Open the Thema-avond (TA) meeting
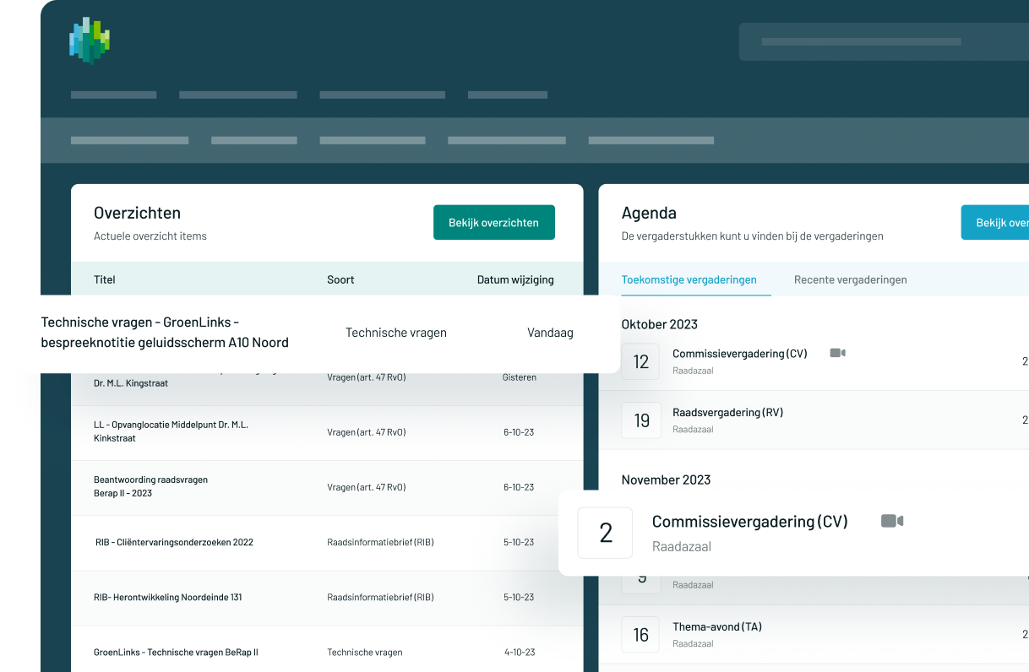This screenshot has height=672, width=1029. (x=717, y=627)
